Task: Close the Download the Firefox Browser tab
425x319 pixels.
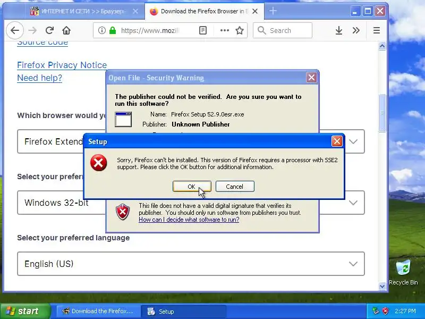Action: pos(255,11)
